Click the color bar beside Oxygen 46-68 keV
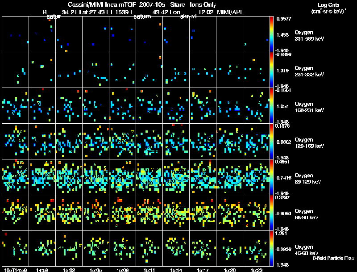The image size is (357, 272). coord(272,248)
